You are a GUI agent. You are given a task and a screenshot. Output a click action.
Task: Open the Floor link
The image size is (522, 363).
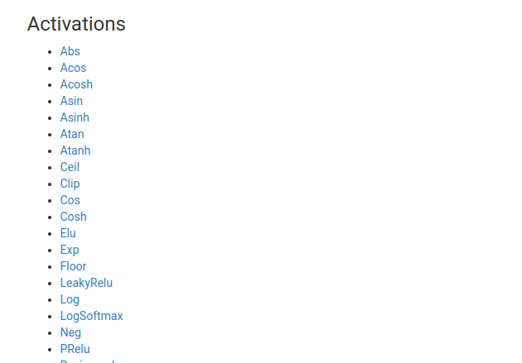click(73, 266)
